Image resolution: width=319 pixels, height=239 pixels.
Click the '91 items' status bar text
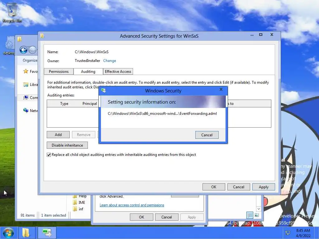[x=27, y=215]
